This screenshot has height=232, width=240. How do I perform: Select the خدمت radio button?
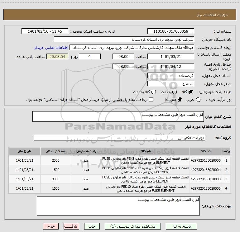(x=175, y=92)
